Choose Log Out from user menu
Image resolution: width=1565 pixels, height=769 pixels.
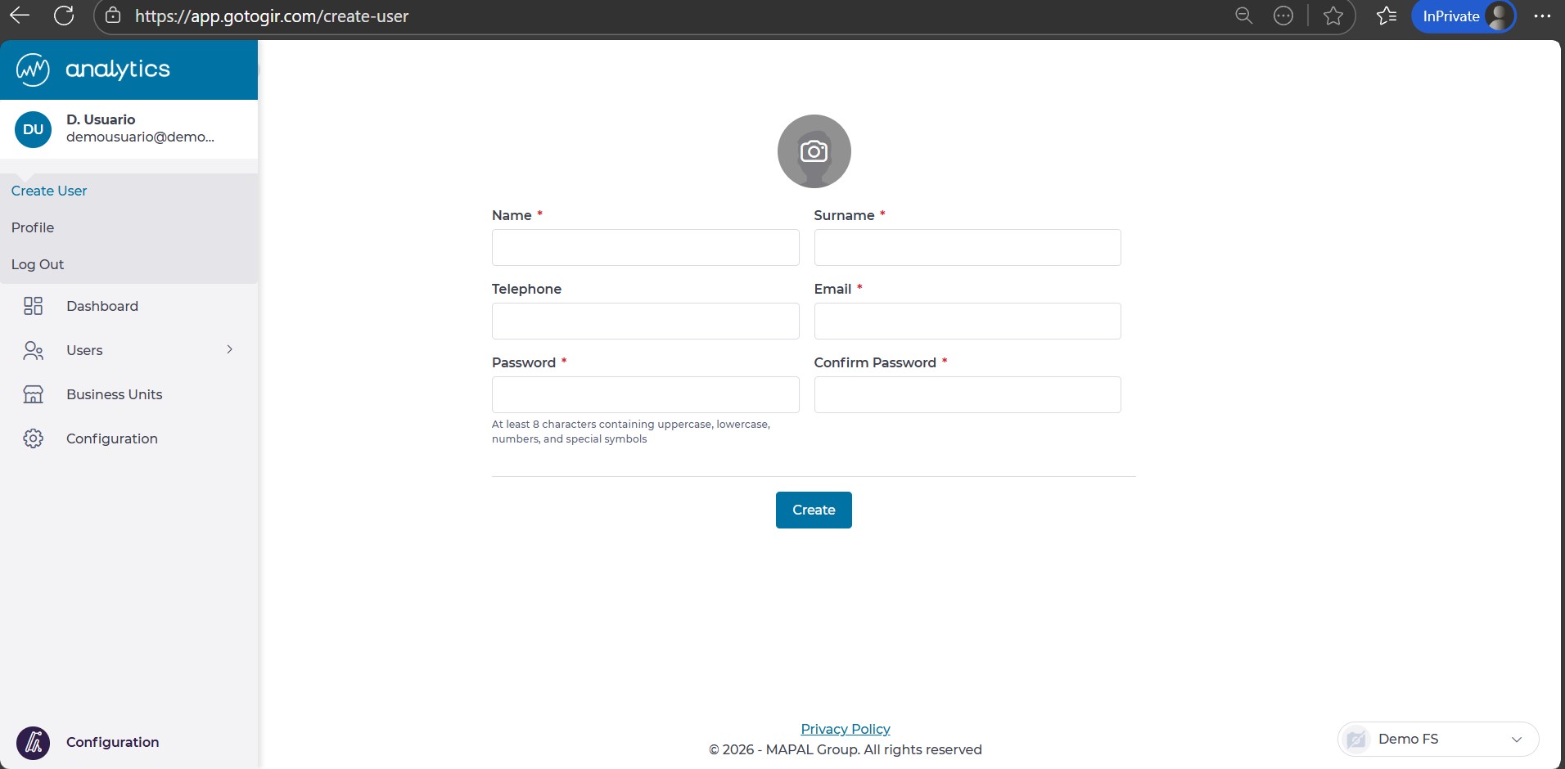click(x=38, y=264)
